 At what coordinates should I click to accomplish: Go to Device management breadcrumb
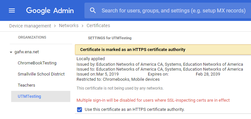point(30,25)
